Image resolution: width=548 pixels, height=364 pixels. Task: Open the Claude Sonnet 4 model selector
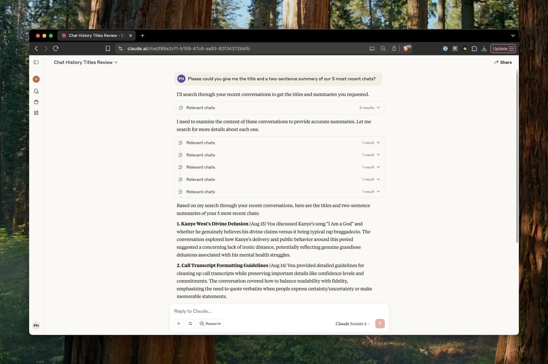coord(353,324)
